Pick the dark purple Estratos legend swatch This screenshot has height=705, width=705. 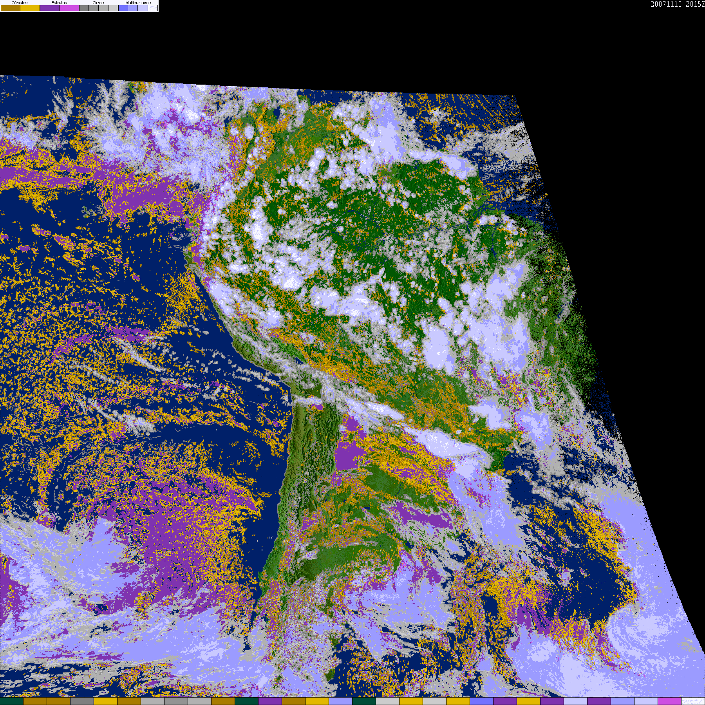click(50, 8)
